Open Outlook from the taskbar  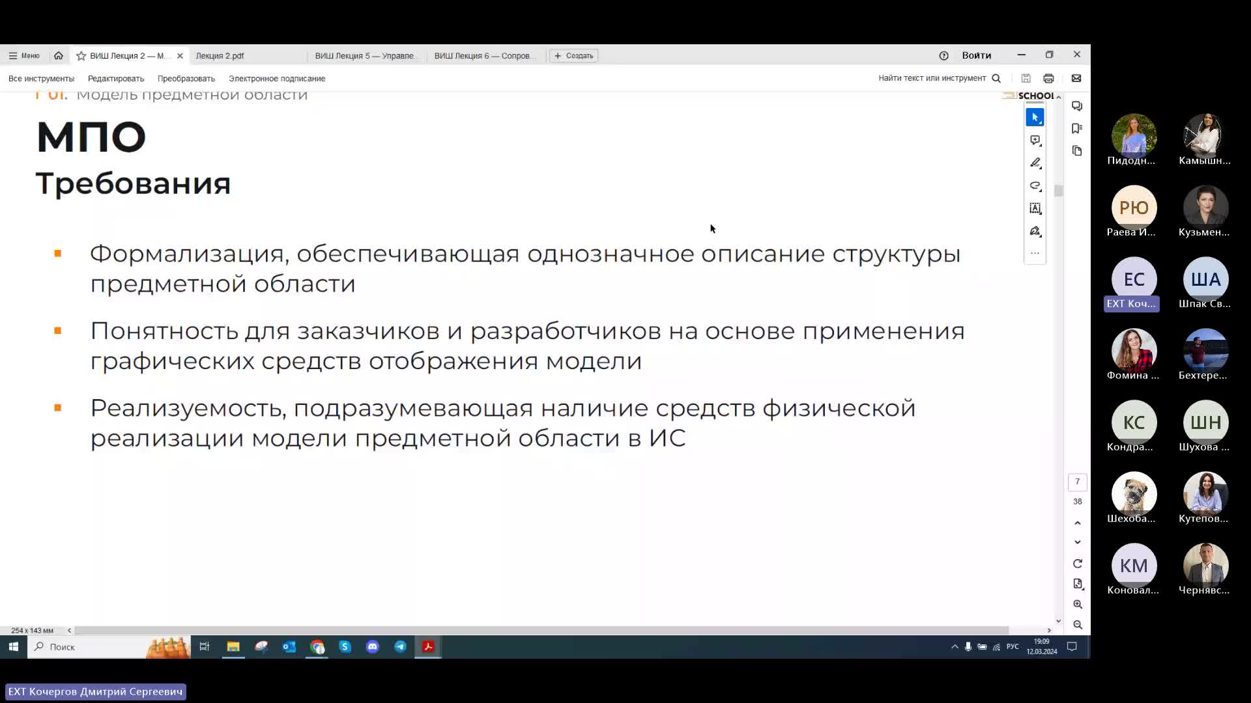(289, 646)
